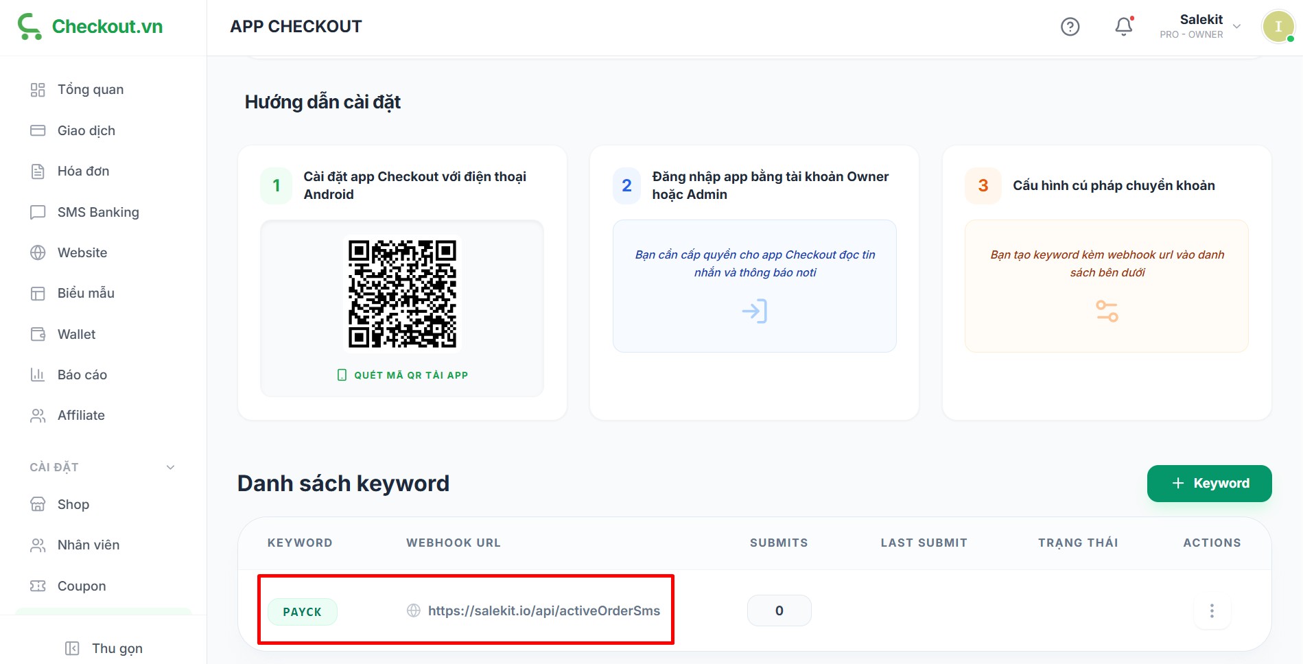Click the configuration sliders icon in step 3
This screenshot has height=664, width=1303.
[1107, 311]
